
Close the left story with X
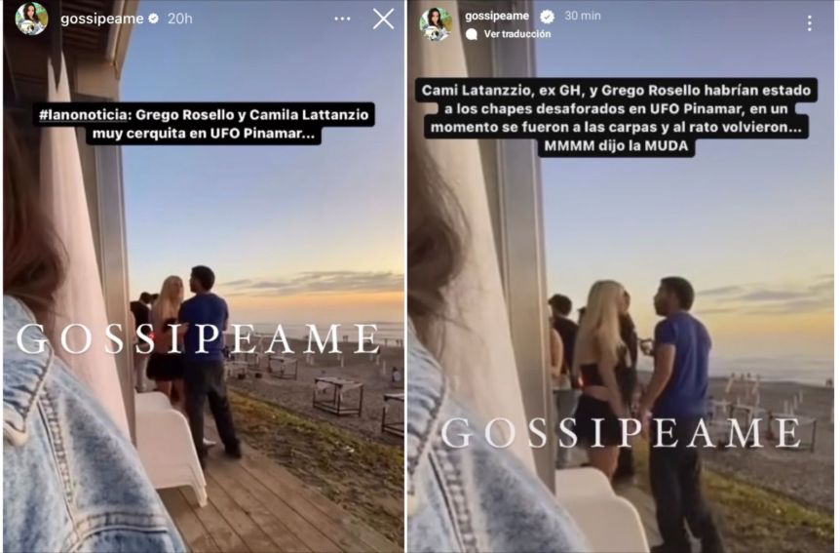coord(384,19)
